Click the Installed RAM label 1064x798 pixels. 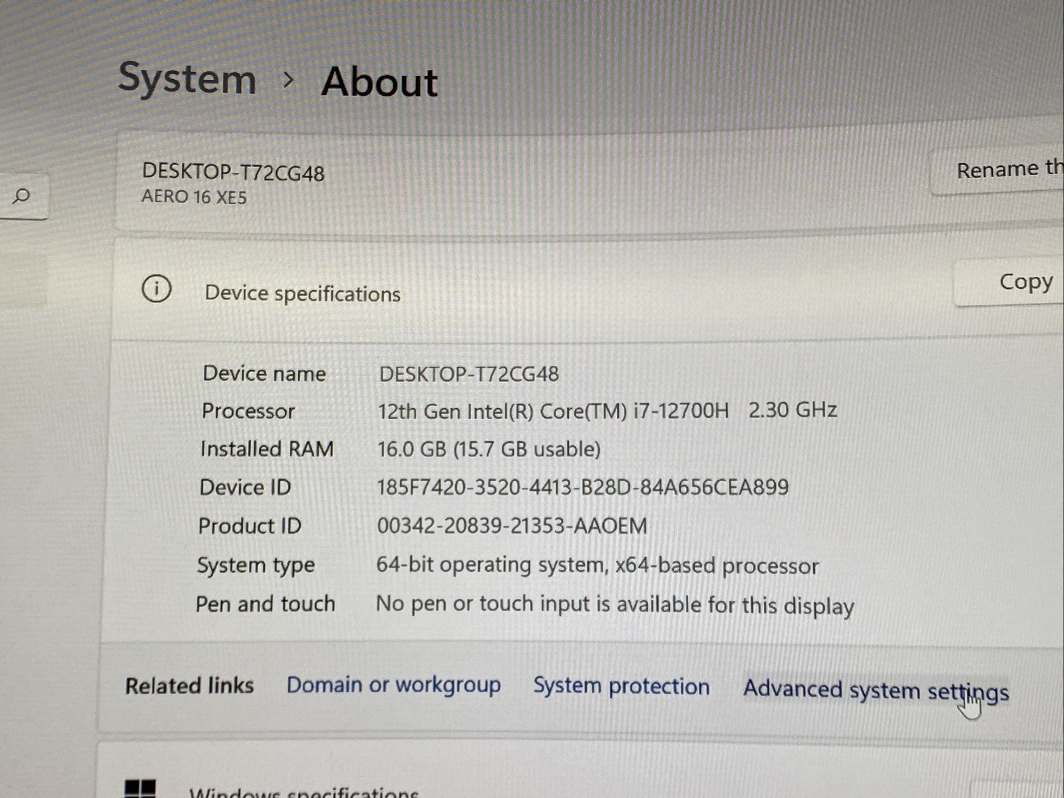267,449
